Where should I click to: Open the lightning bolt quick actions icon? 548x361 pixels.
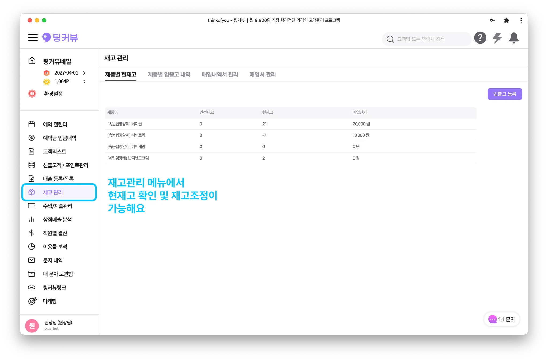coord(497,38)
